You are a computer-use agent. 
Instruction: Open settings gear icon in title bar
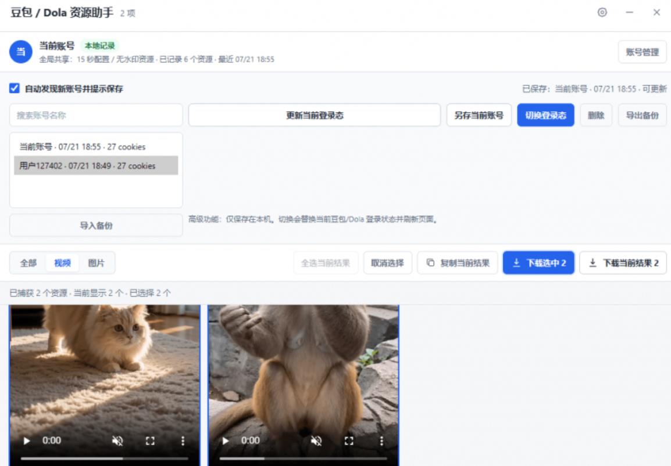coord(602,12)
